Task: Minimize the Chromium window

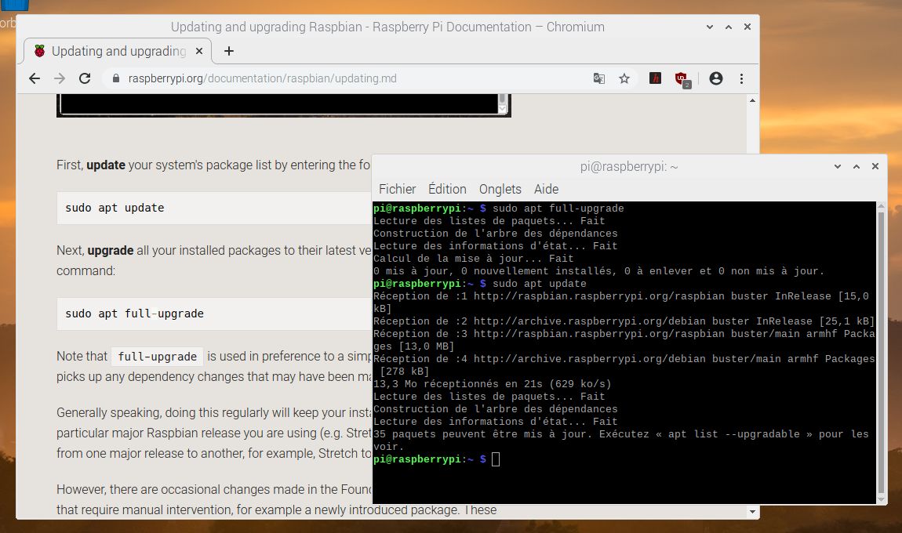Action: coord(710,27)
